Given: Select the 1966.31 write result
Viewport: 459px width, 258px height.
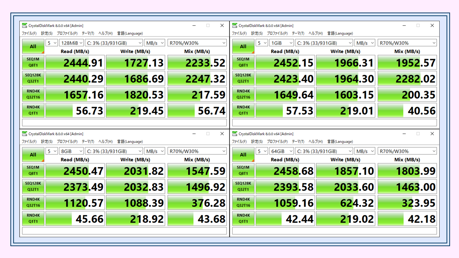Looking at the screenshot, I should (346, 63).
